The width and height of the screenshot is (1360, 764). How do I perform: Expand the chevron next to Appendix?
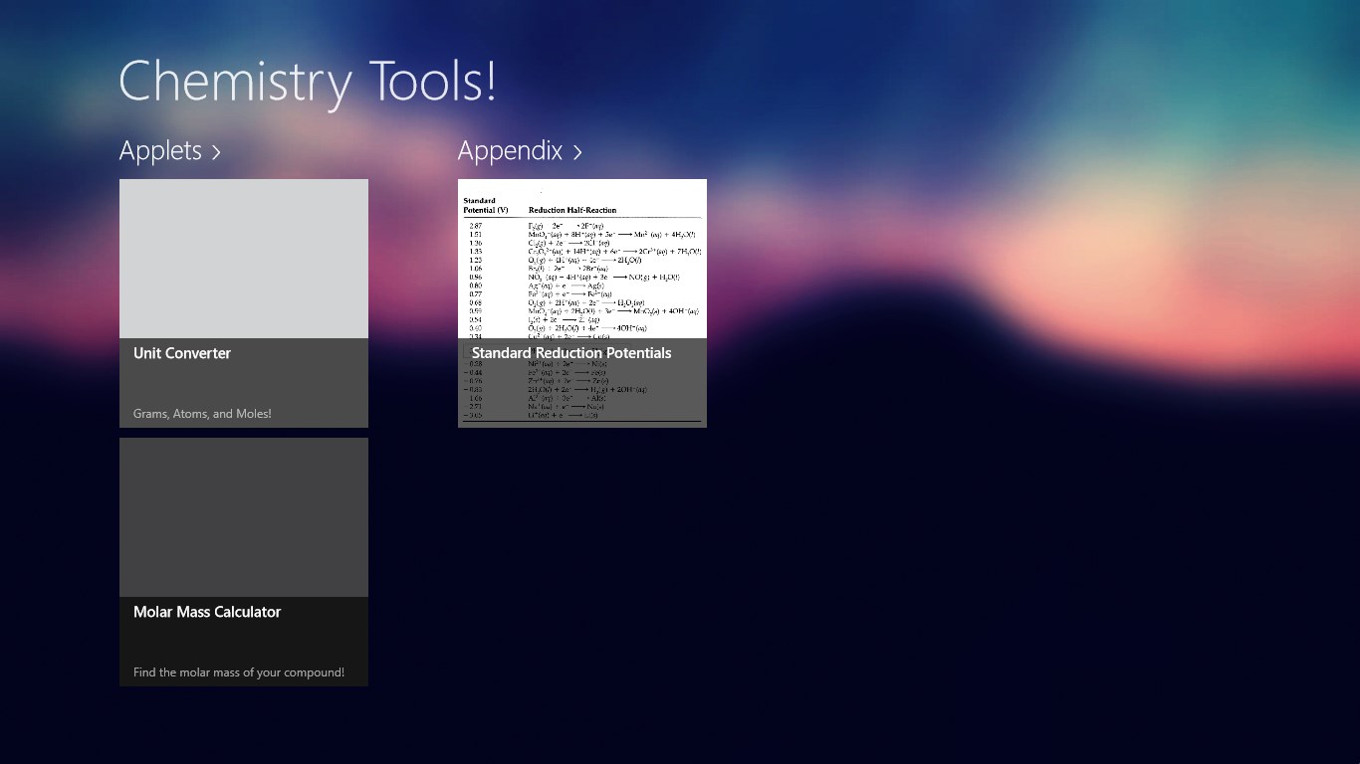tap(577, 152)
